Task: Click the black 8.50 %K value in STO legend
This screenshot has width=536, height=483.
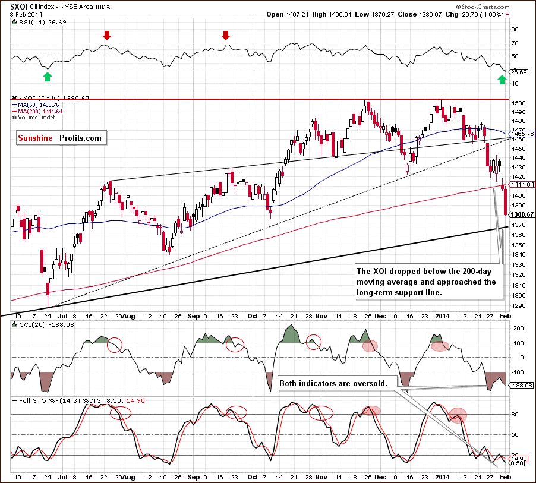Action: [x=114, y=400]
